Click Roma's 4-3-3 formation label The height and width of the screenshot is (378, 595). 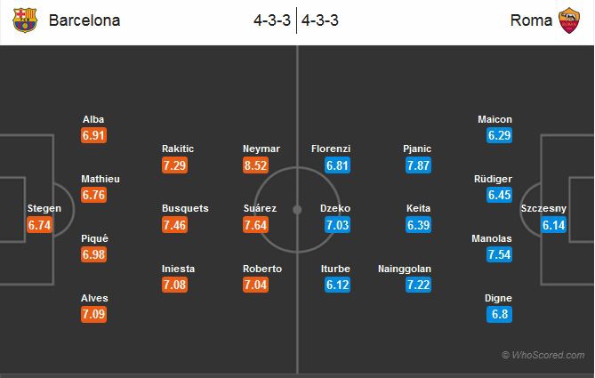tap(321, 20)
